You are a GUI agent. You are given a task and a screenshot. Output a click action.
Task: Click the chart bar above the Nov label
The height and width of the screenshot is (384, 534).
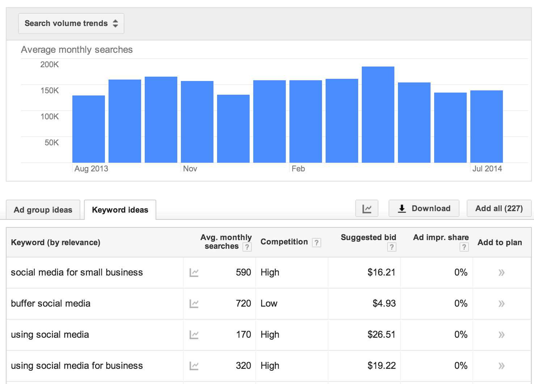[x=197, y=122]
